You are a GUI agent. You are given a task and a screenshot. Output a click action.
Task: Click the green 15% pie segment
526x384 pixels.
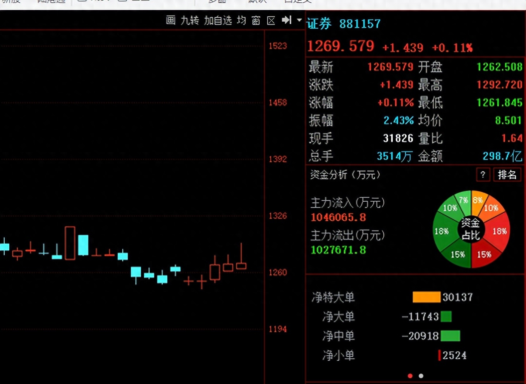(x=458, y=254)
